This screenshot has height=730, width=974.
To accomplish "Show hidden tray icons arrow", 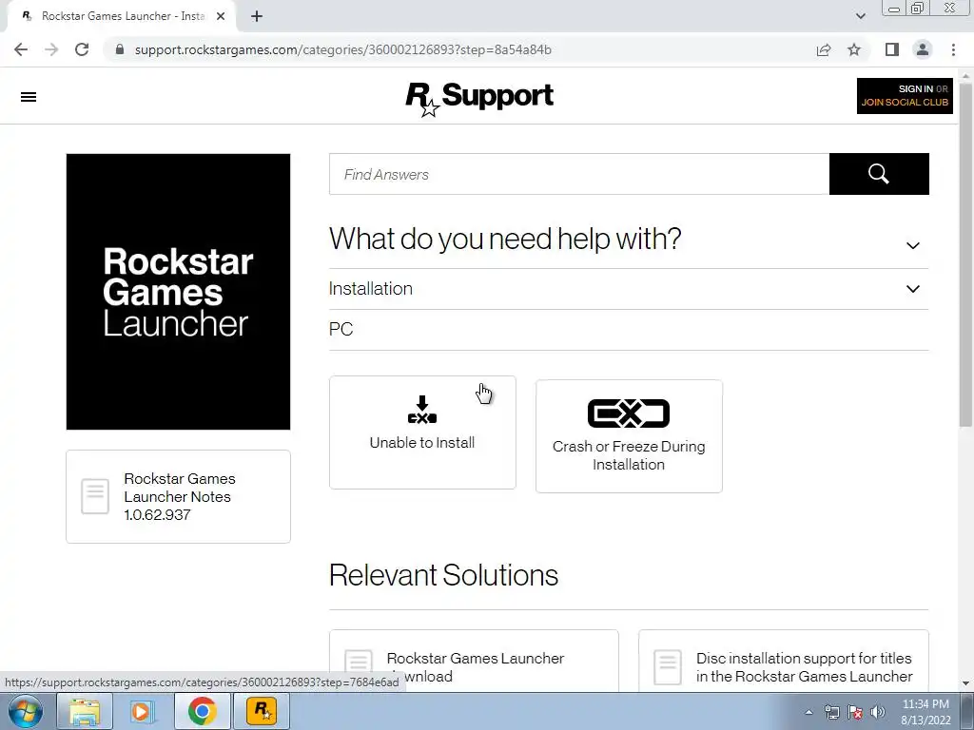I will (808, 712).
